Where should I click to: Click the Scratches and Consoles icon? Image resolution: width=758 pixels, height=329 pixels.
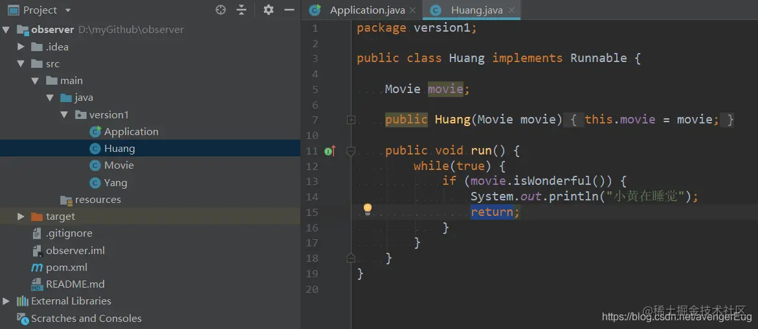22,318
